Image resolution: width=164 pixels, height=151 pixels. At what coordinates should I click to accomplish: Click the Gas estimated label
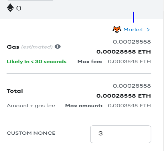coord(29,47)
